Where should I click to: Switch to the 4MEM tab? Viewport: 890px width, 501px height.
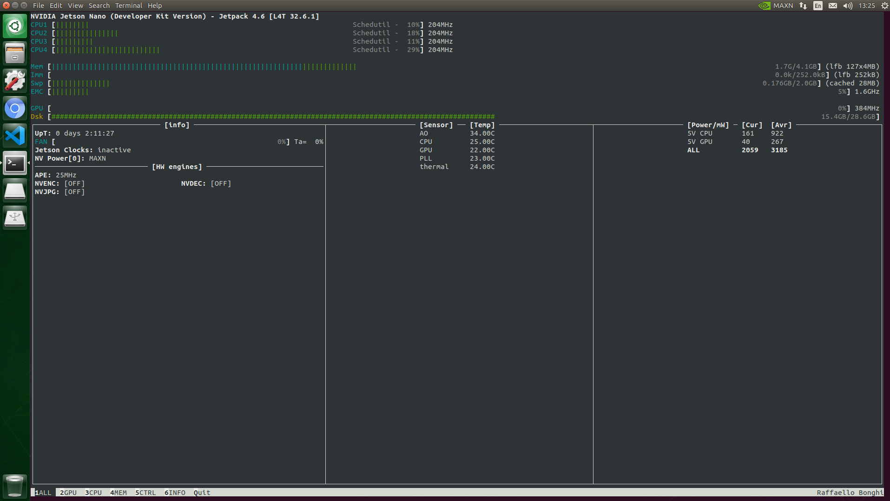tap(119, 493)
